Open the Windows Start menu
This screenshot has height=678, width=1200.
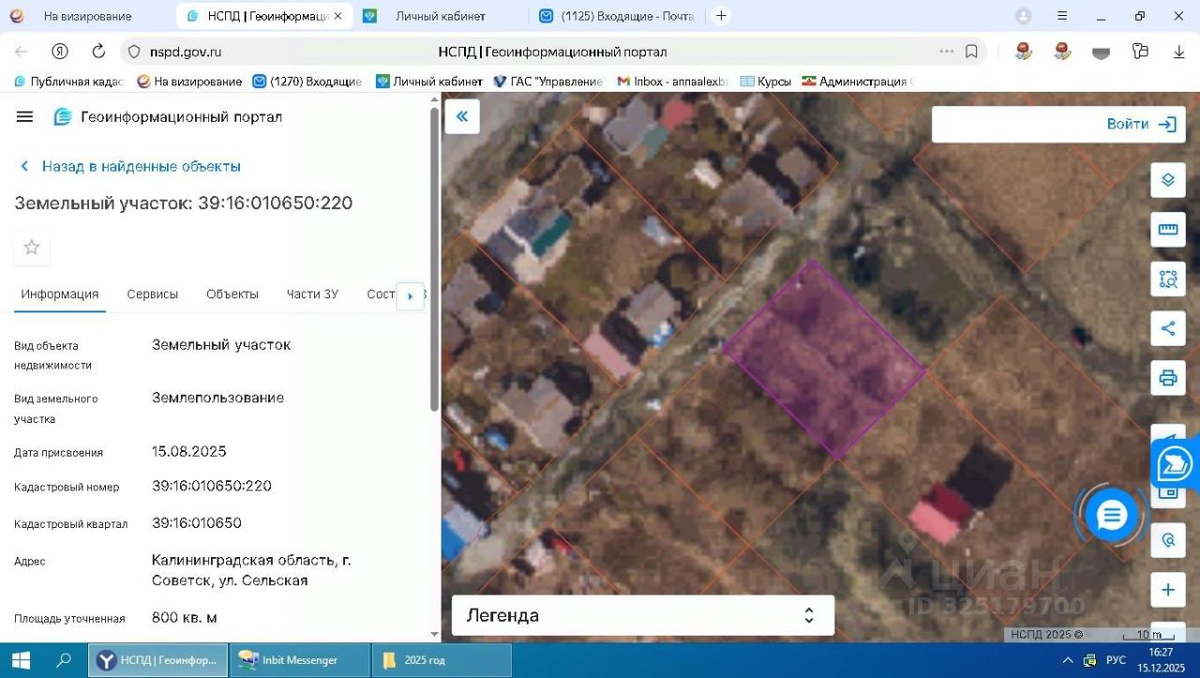click(20, 660)
